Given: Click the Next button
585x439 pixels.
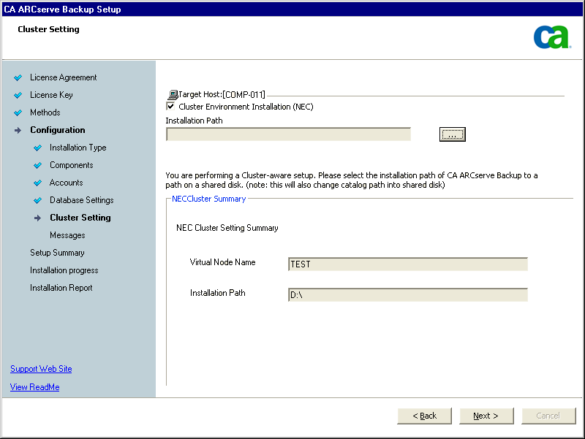Looking at the screenshot, I should click(x=486, y=416).
